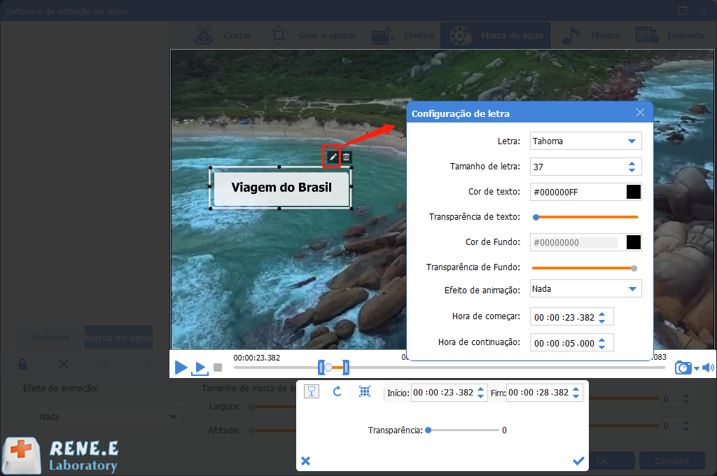Click the reset rotate arrow icon
717x476 pixels.
[337, 392]
